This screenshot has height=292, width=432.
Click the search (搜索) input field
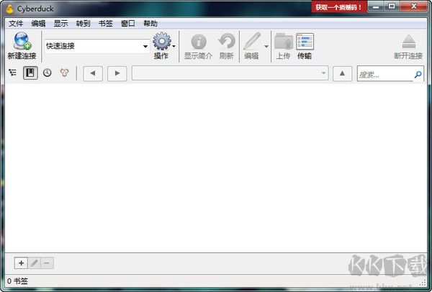pyautogui.click(x=384, y=73)
